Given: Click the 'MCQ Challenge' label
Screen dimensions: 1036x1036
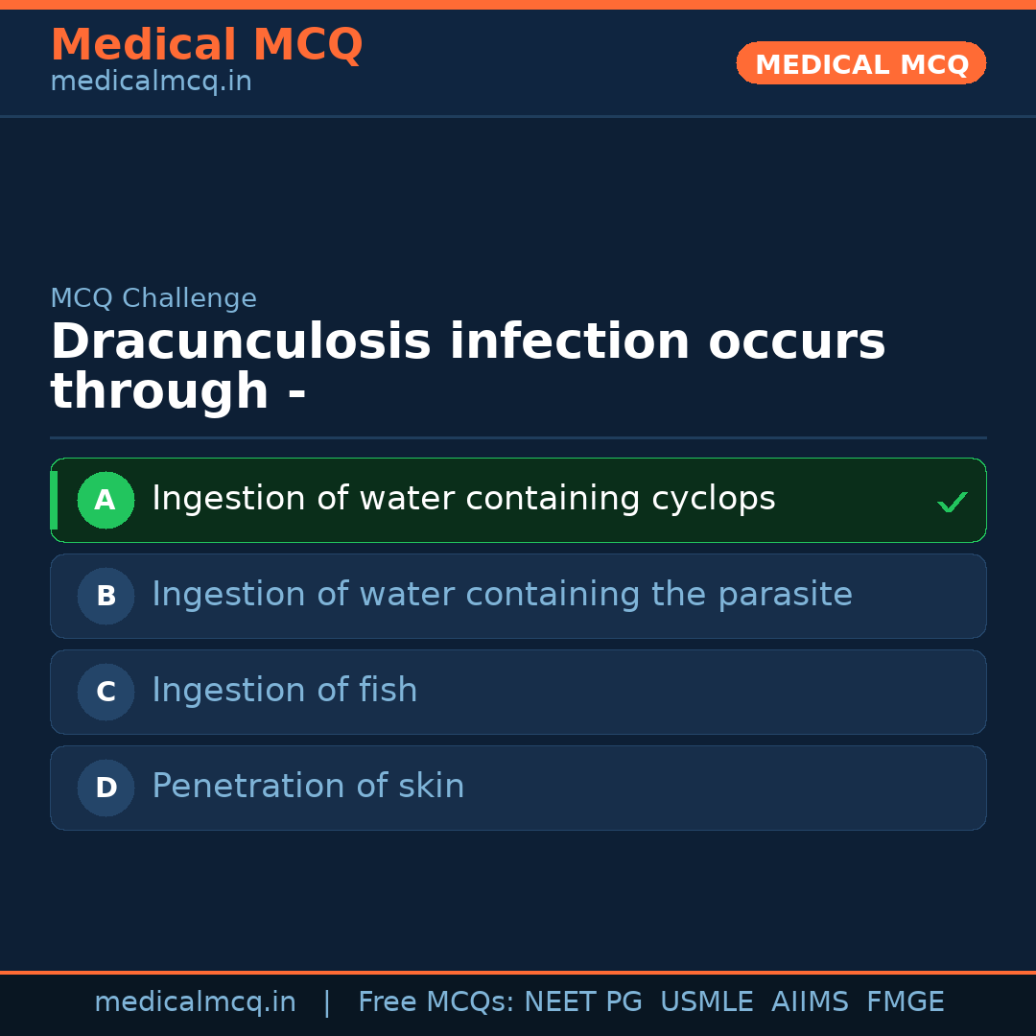Looking at the screenshot, I should 153,298.
